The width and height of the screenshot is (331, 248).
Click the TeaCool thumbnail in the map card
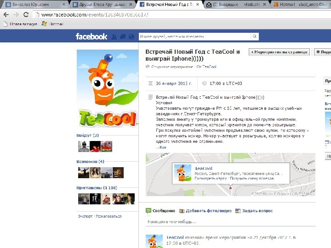pos(183,173)
